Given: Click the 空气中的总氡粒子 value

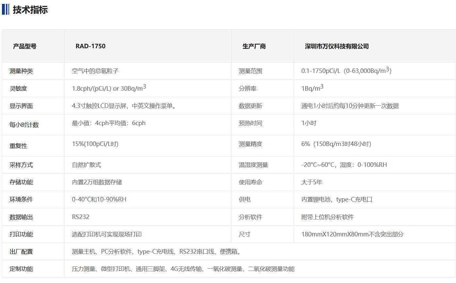Looking at the screenshot, I should [x=95, y=71].
